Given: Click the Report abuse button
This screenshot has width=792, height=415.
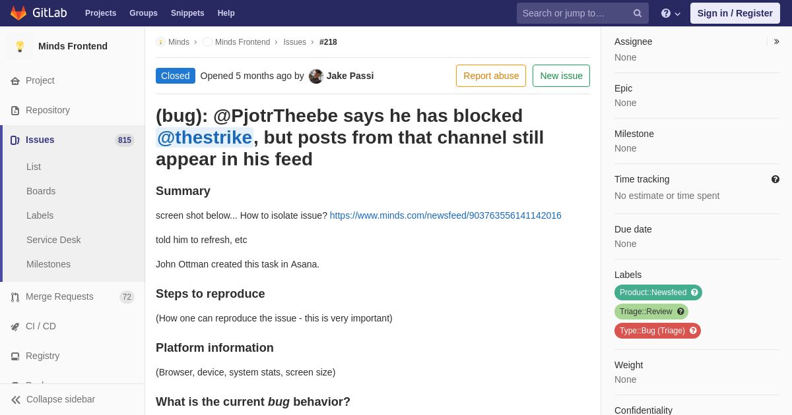Looking at the screenshot, I should pyautogui.click(x=491, y=76).
